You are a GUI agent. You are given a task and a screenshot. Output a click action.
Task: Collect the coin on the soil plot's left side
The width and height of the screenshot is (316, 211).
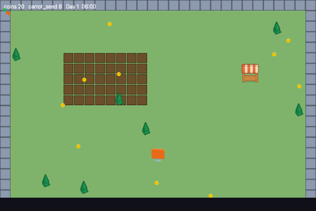tap(84, 80)
